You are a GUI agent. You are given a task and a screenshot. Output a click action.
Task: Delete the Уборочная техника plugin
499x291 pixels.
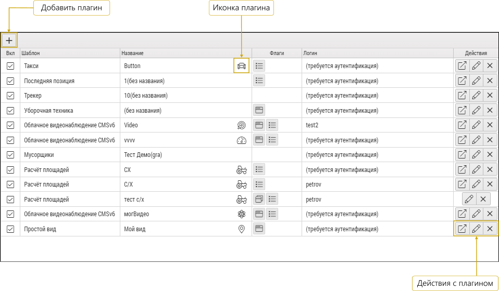click(490, 111)
